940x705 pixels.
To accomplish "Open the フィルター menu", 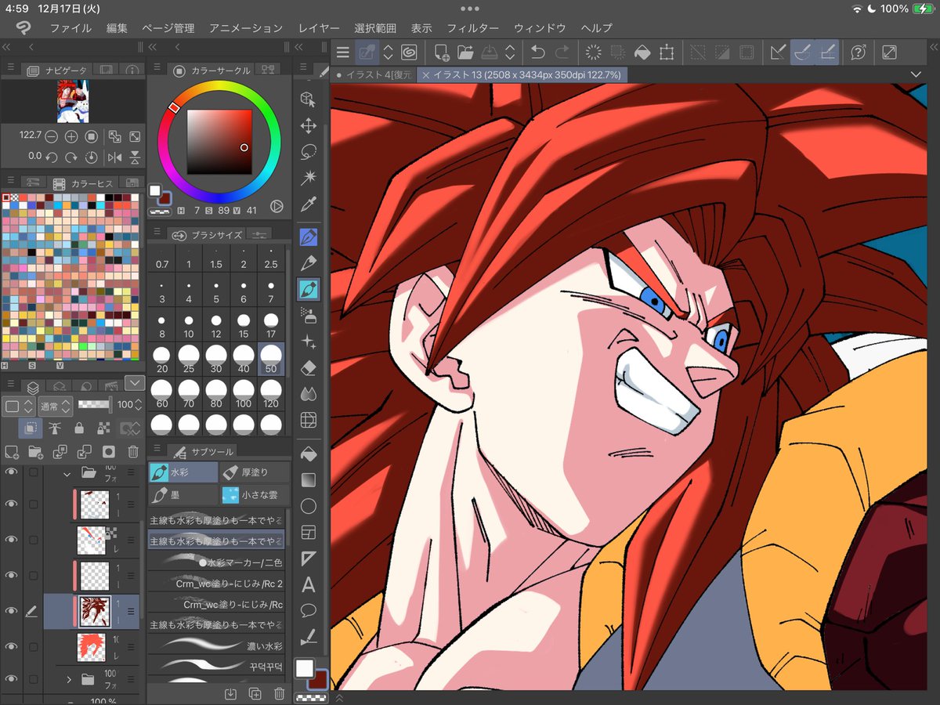I will click(x=472, y=27).
